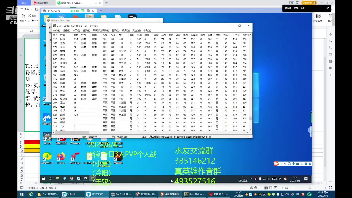Click the scroll-right arrow of the horizontal scrollbar
Viewport: 352px width, 198px height.
click(x=247, y=133)
